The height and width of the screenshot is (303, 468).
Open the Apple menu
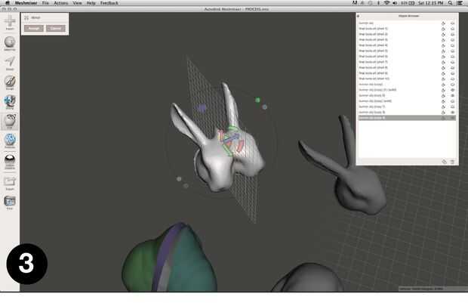click(7, 3)
